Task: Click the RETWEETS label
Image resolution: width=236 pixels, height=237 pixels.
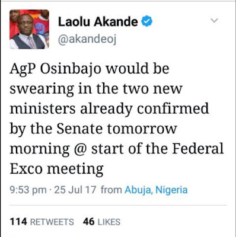Action: [x=52, y=222]
